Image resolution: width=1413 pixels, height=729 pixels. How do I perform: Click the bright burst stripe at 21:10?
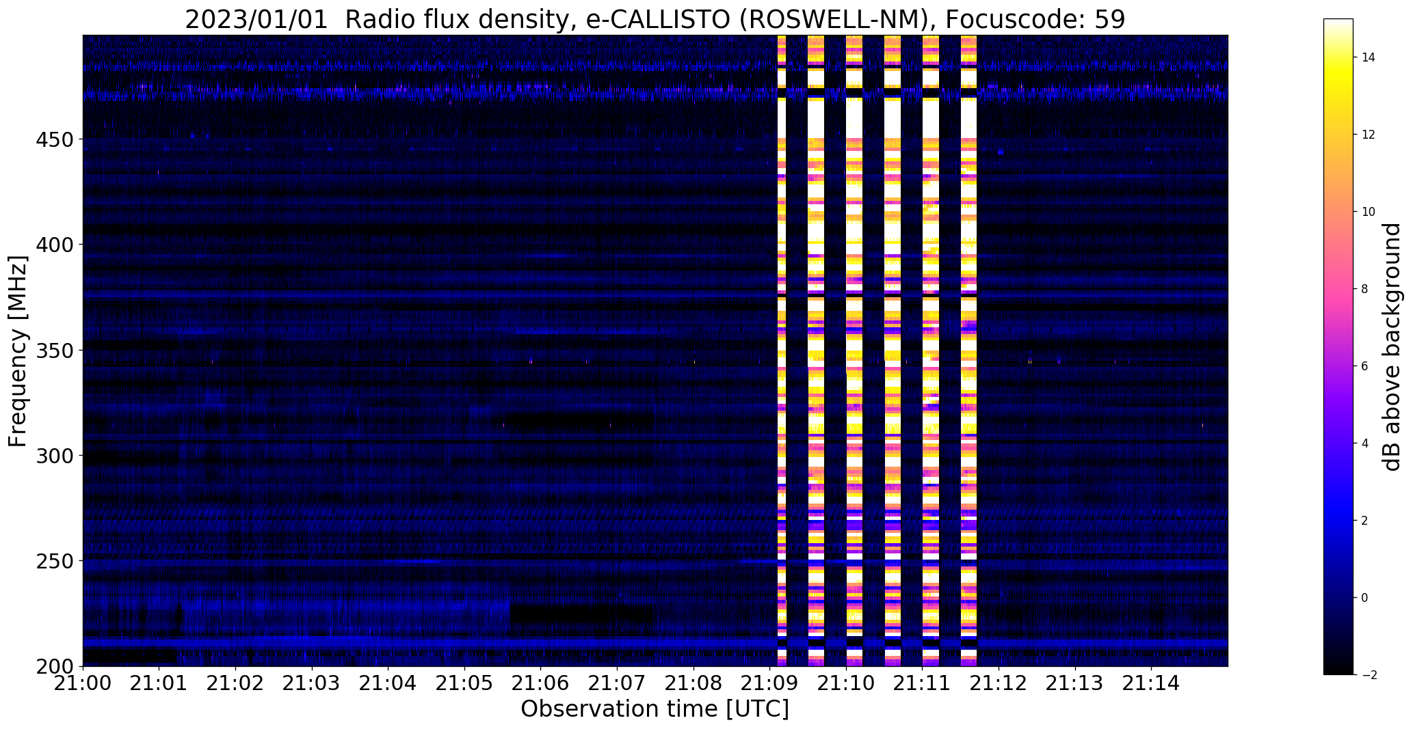click(x=854, y=350)
